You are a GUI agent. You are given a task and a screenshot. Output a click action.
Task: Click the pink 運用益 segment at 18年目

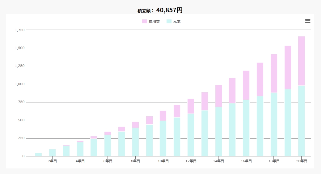274,73
